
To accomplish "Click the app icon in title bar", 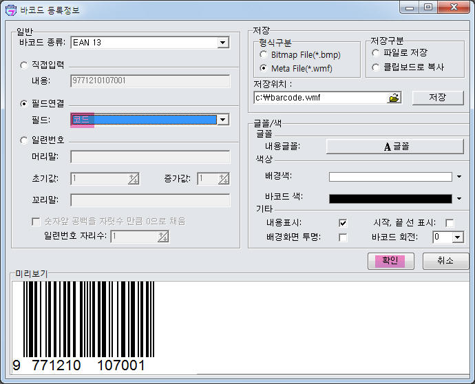I will pos(11,10).
